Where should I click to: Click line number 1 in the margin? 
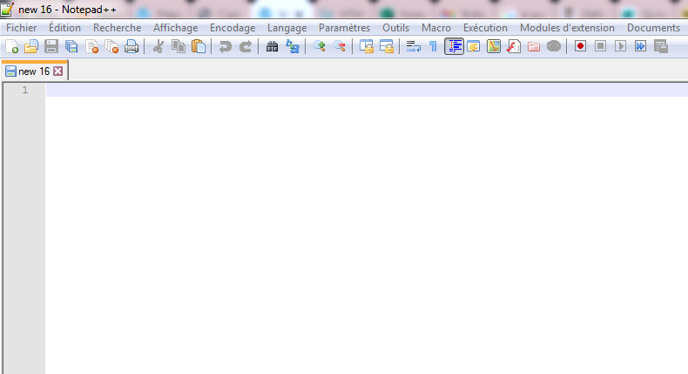tap(25, 90)
